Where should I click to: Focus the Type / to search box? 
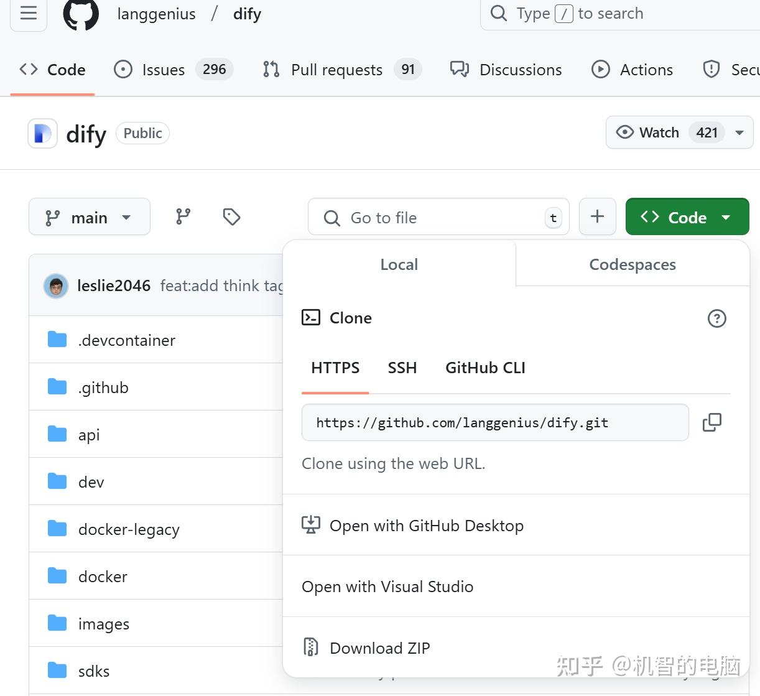(x=620, y=14)
